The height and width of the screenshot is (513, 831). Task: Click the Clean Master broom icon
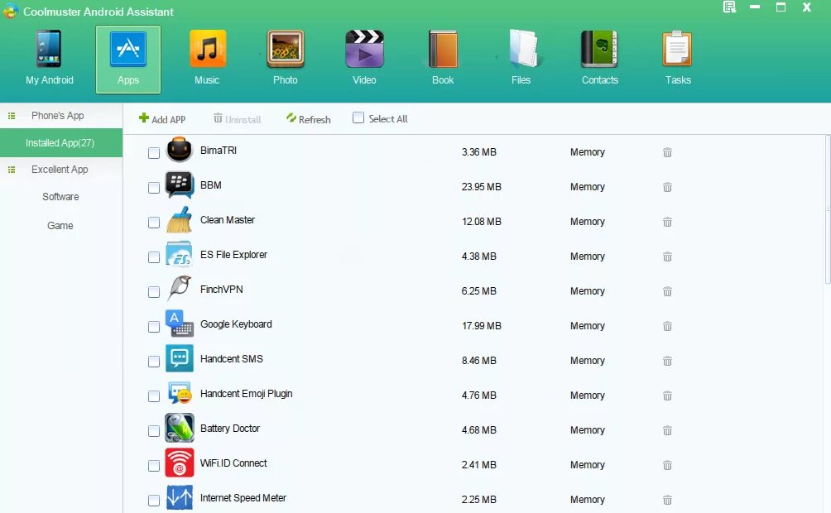point(179,219)
